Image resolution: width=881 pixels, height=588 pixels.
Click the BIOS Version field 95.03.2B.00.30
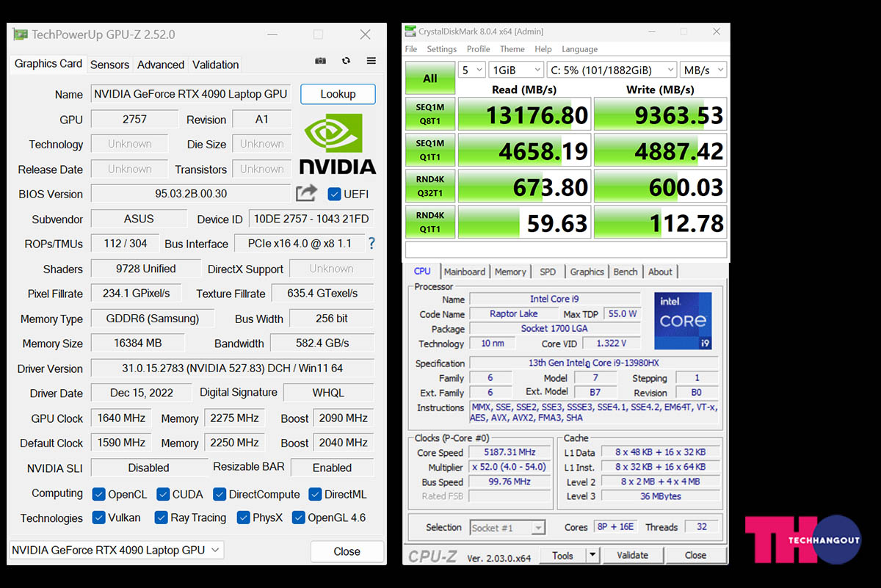(x=191, y=194)
